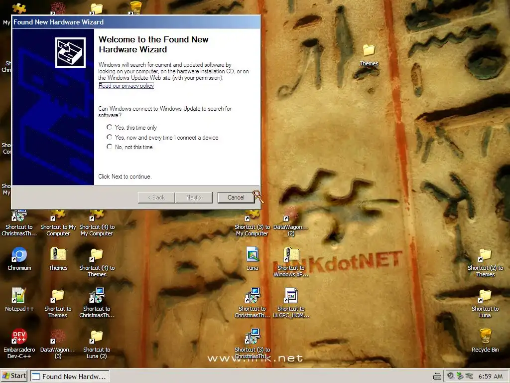Screen dimensions: 510x383
Task: Open the volume speaker tray icon
Action: [x=450, y=376]
